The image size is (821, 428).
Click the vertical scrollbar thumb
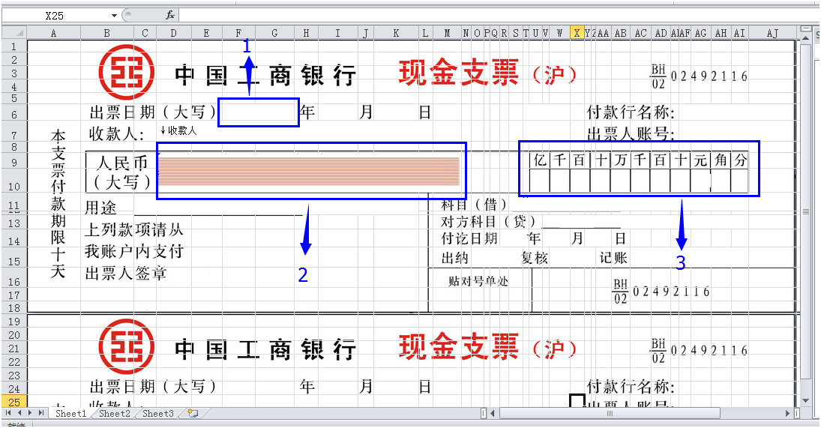click(806, 211)
